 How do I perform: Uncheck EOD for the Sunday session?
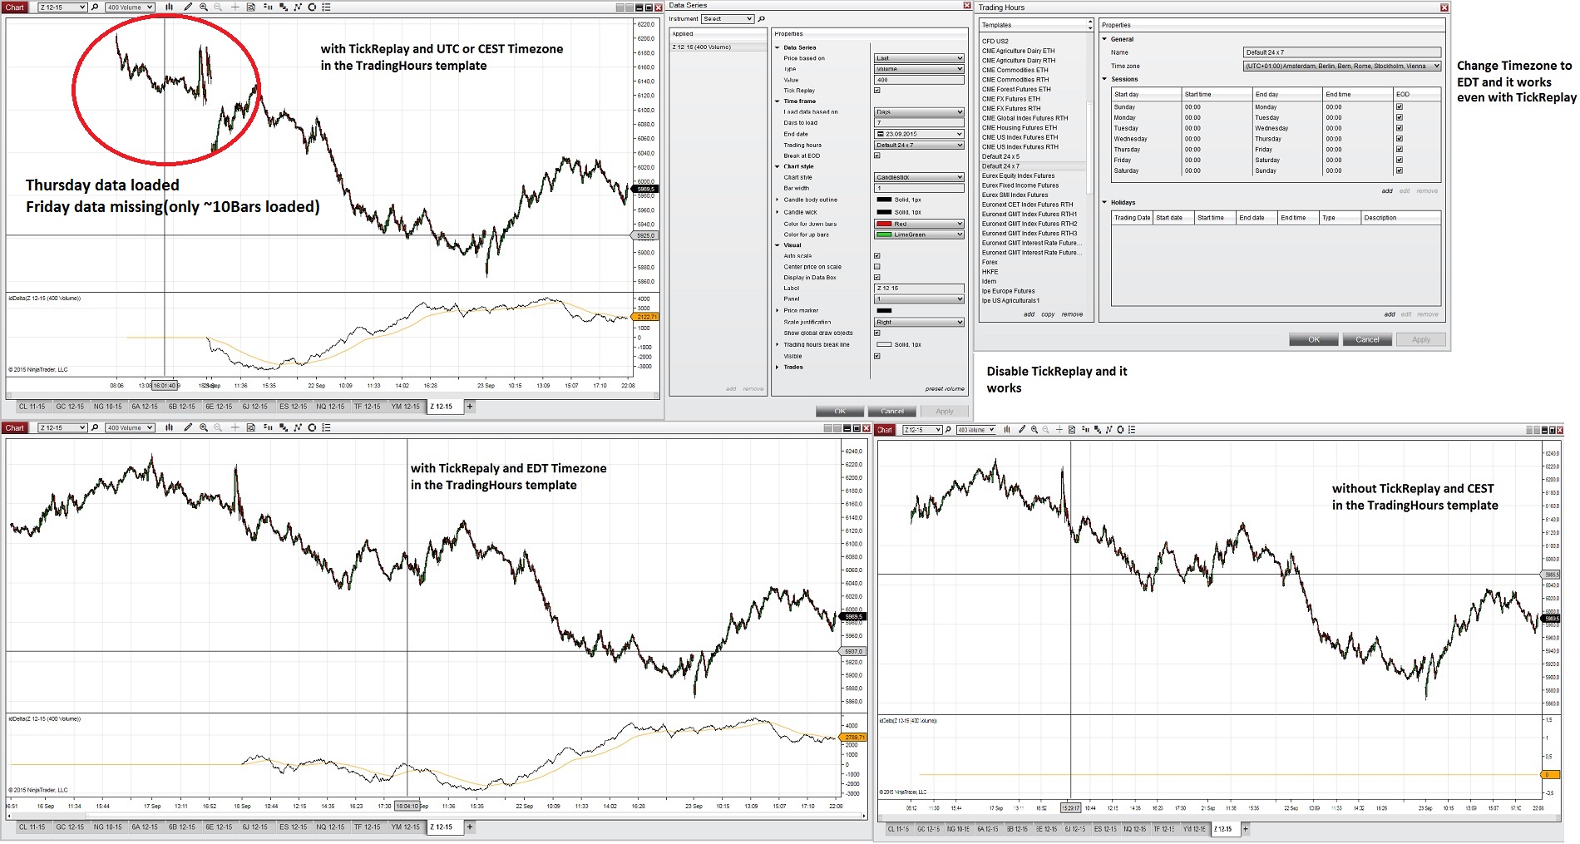[x=1400, y=107]
